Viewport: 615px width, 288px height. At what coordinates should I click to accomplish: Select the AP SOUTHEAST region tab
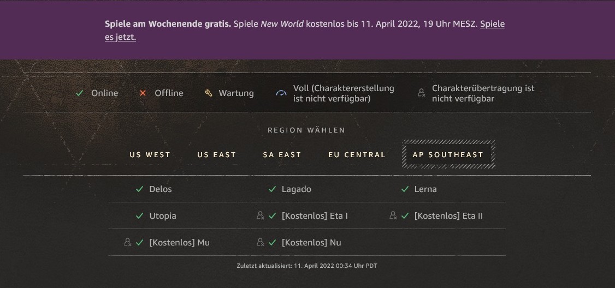click(448, 155)
